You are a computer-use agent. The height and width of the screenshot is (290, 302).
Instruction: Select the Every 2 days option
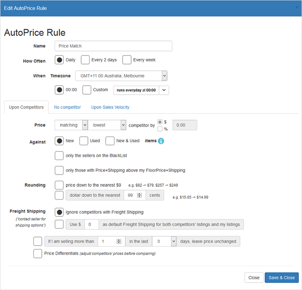tap(85, 60)
